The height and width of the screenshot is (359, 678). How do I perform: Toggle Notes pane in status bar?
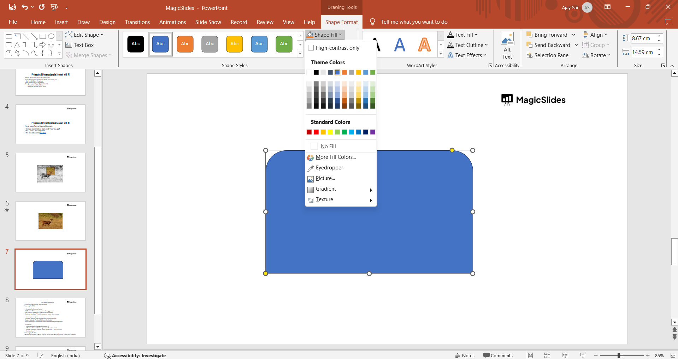coord(465,355)
